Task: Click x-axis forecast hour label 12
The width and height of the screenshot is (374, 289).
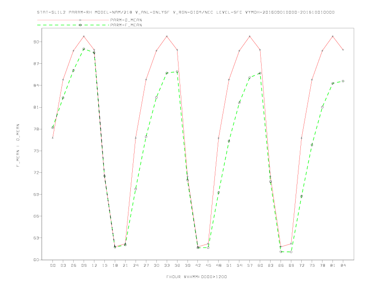Action: coord(94,265)
